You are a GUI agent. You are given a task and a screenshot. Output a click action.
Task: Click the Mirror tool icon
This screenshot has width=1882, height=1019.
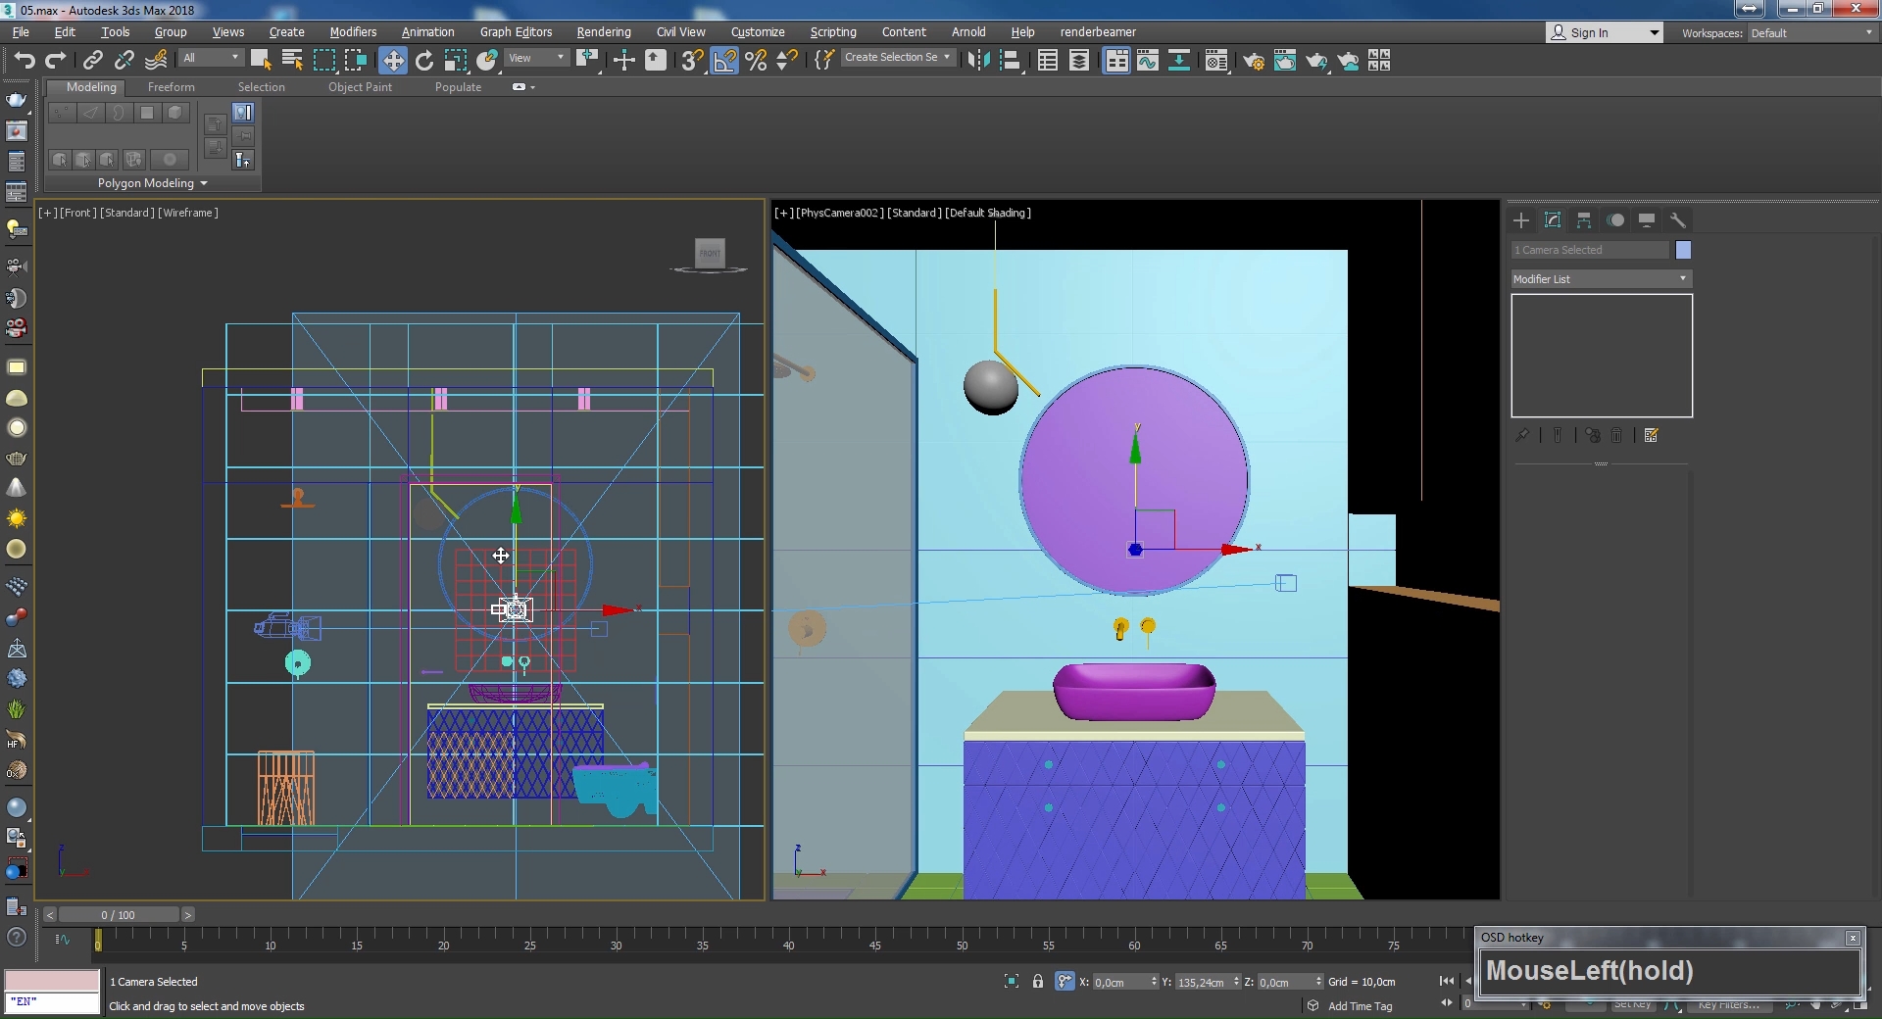pyautogui.click(x=978, y=61)
